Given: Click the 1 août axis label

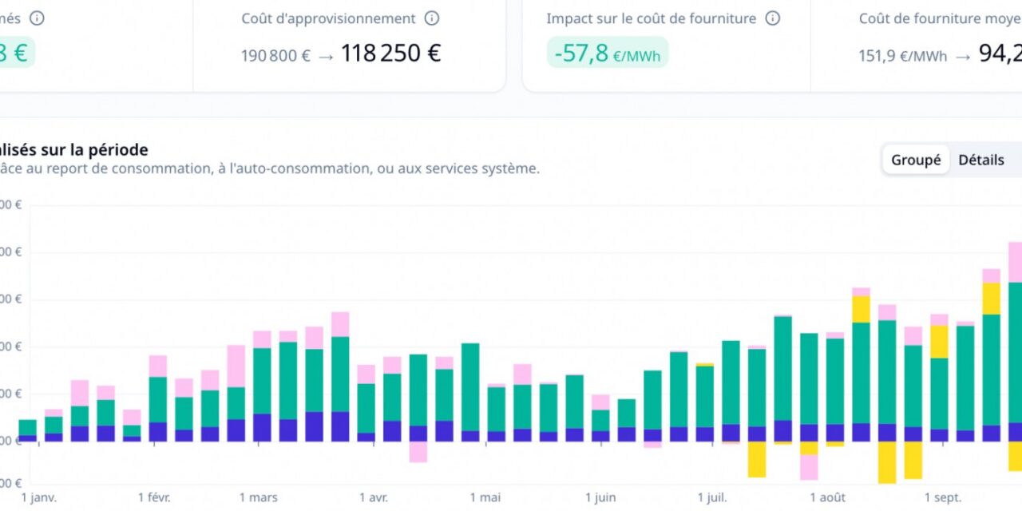Looking at the screenshot, I should (828, 497).
